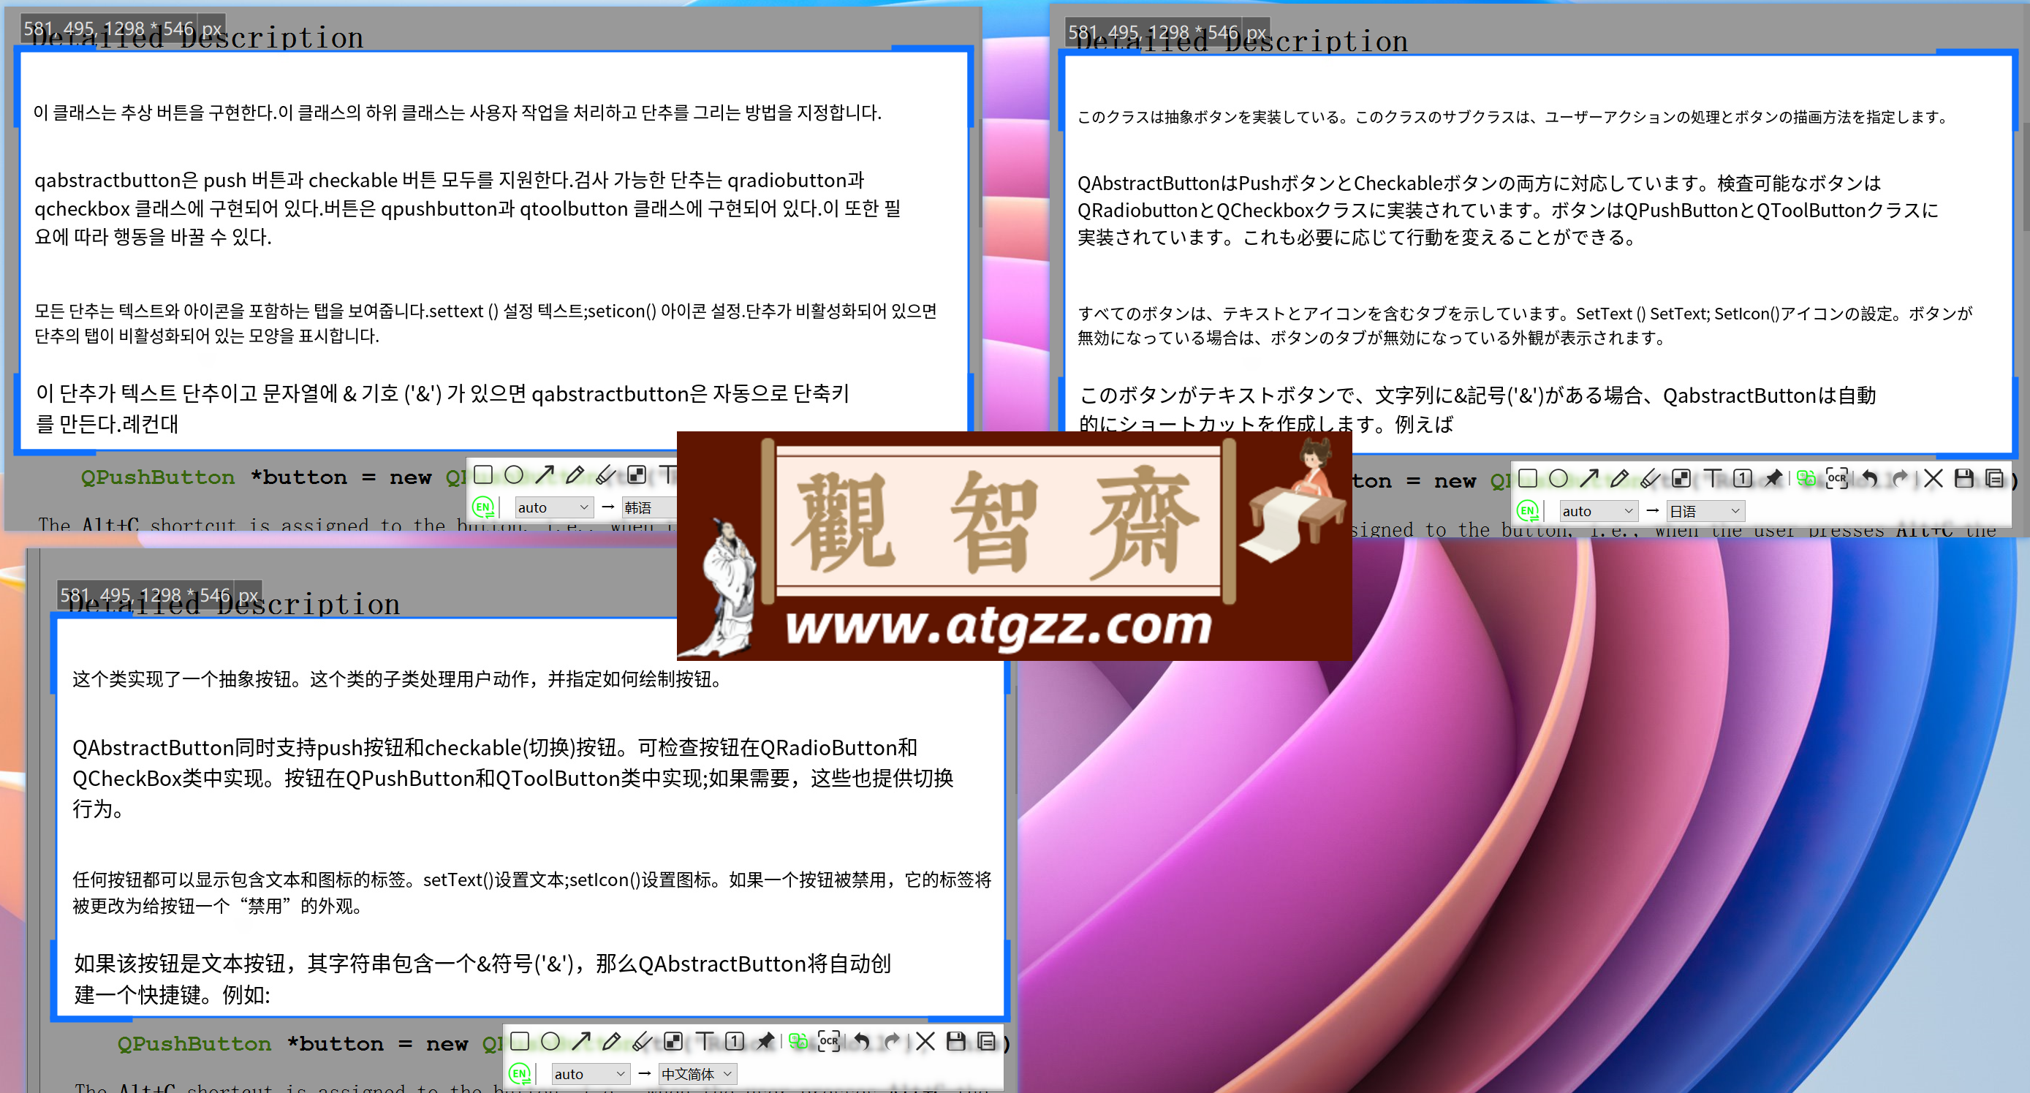Save the Japanese screenshot with floppy icon
Image resolution: width=2030 pixels, height=1093 pixels.
(x=1965, y=478)
